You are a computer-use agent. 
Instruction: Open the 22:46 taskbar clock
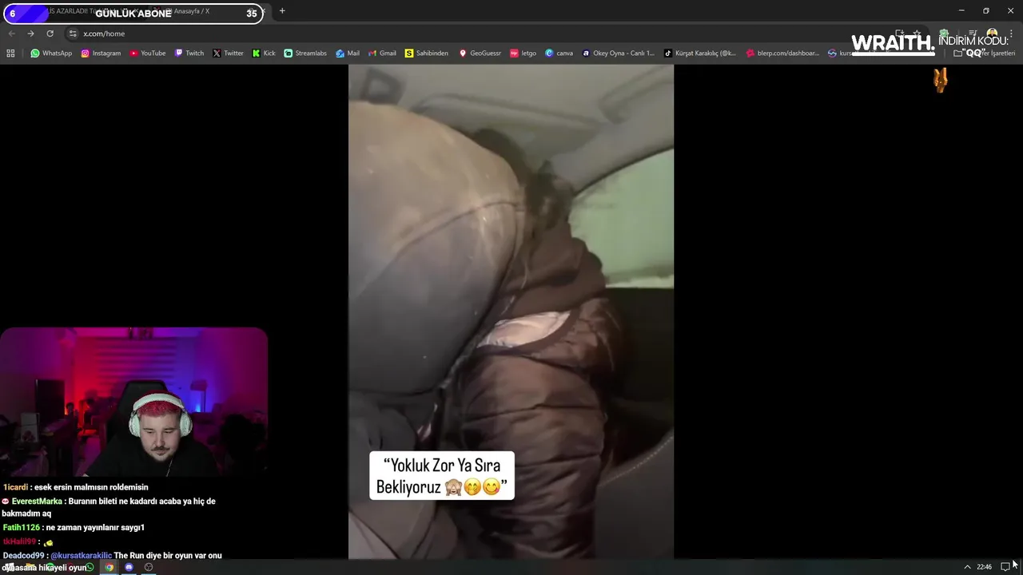point(984,567)
